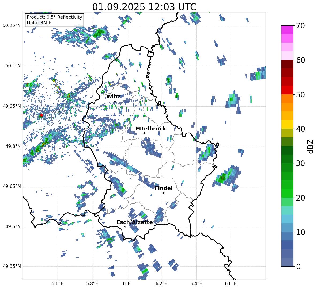Viewport: 317px width, 289px height.
Task: Click the 20 tick label on colorbar
Action: coord(300,198)
